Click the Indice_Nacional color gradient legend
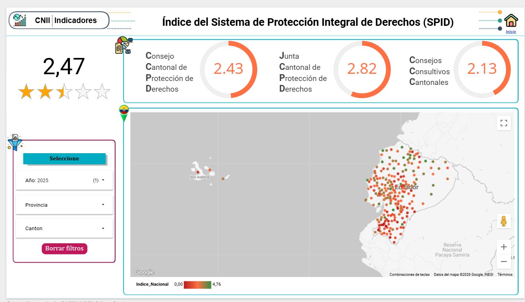Screen dimensions: 525x302 pos(197,284)
